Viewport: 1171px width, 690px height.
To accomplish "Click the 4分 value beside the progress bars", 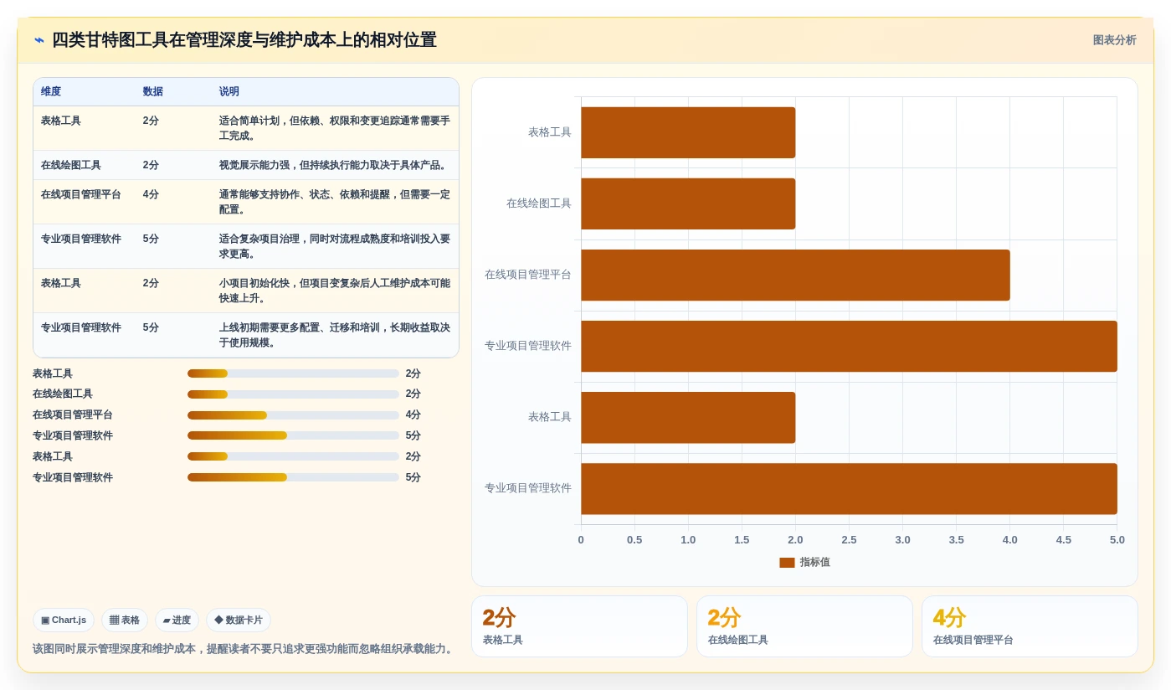I will [413, 415].
